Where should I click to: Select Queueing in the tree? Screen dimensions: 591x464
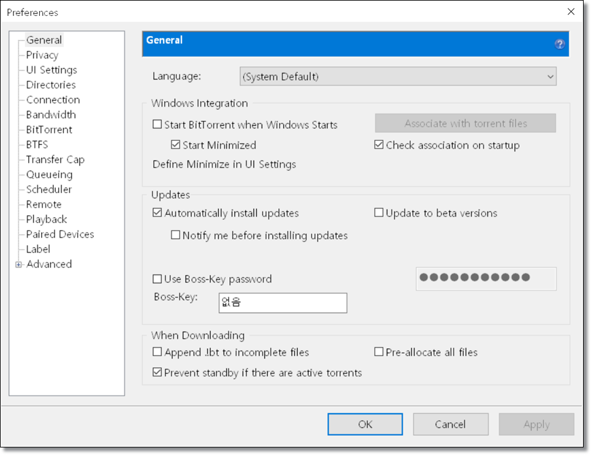click(x=50, y=175)
